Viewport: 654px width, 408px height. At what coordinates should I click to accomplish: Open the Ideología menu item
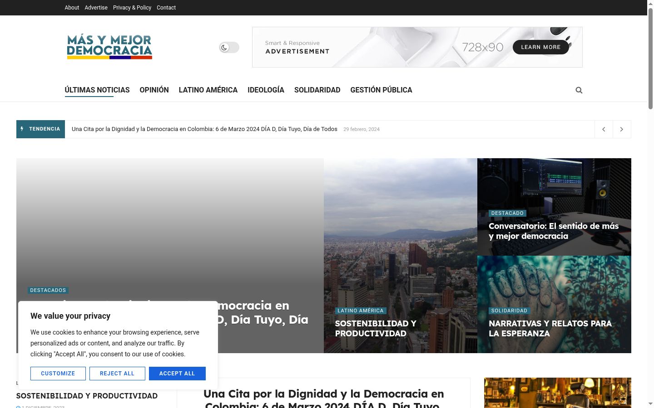[x=266, y=90]
